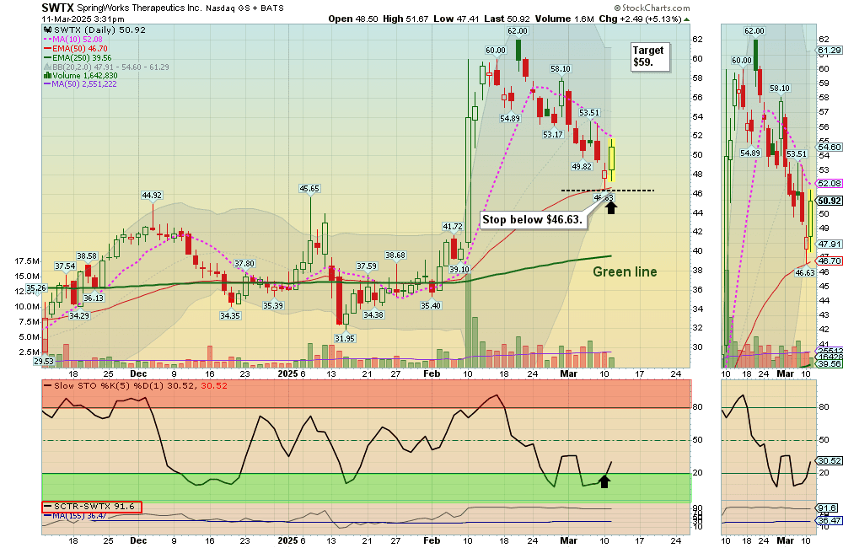Image resolution: width=843 pixels, height=548 pixels.
Task: Click the 38.68 price label
Action: coord(395,255)
